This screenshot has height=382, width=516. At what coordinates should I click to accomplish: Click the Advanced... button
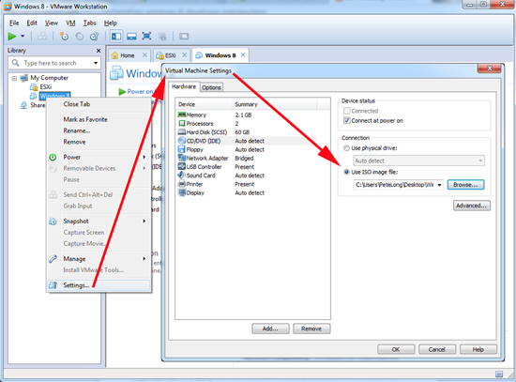[x=472, y=206]
